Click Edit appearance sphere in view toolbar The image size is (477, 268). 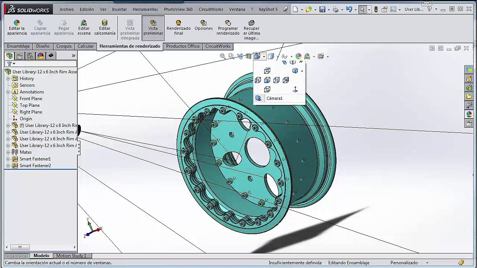[298, 56]
